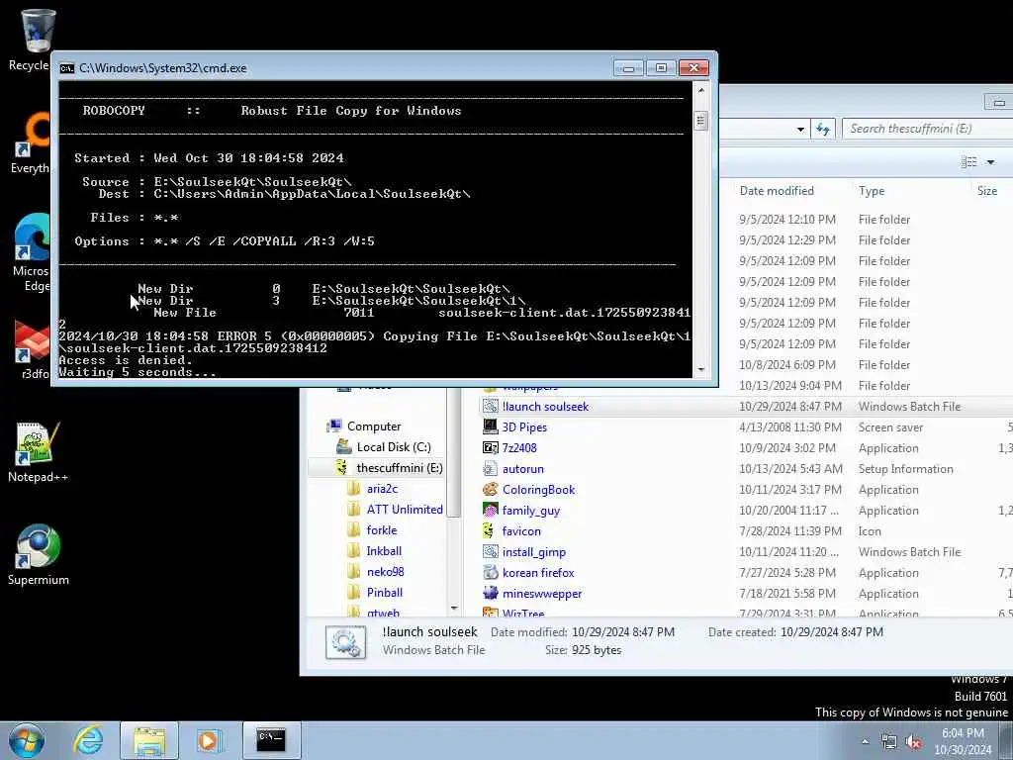The height and width of the screenshot is (760, 1013).
Task: Select thescuffmini (E:) drive in tree
Action: [400, 468]
